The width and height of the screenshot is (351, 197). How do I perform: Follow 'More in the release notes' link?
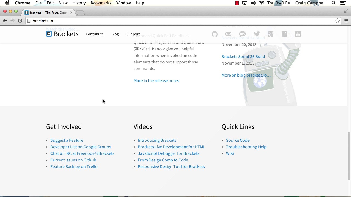coord(157,81)
